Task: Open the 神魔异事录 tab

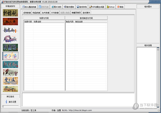Action: (76, 12)
